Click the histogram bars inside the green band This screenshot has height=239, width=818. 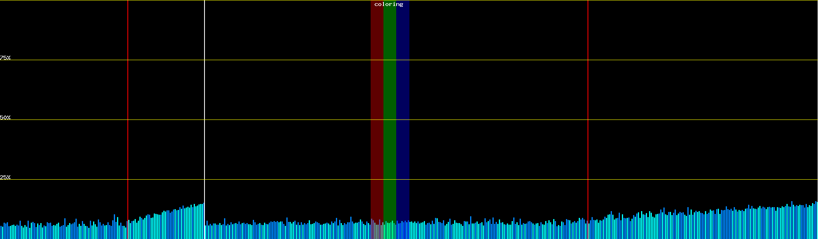(x=389, y=231)
